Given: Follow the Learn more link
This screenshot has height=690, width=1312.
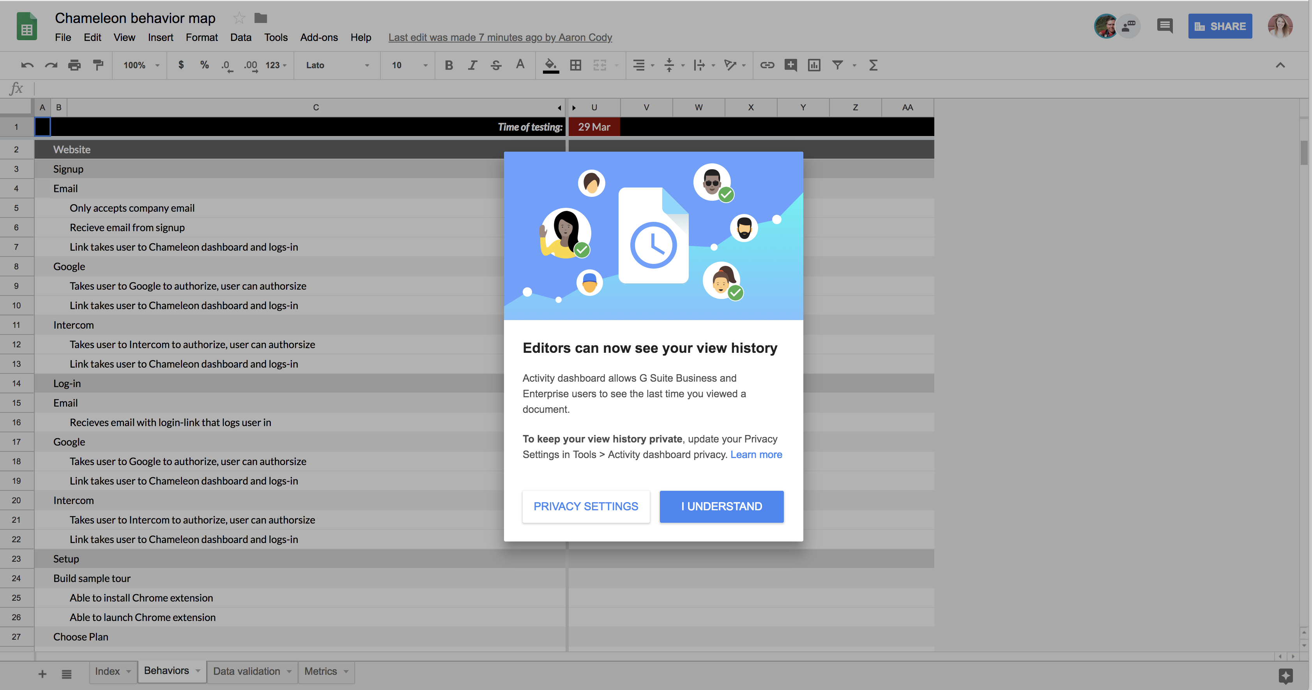Looking at the screenshot, I should (x=756, y=454).
